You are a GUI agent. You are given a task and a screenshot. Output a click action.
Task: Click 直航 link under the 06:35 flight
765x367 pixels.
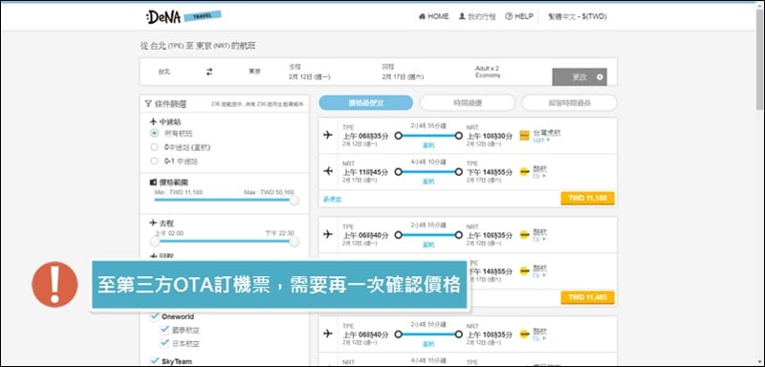[x=428, y=145]
